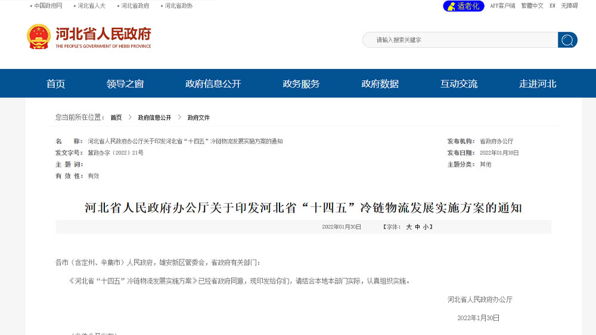Set font size to 中

tap(417, 227)
